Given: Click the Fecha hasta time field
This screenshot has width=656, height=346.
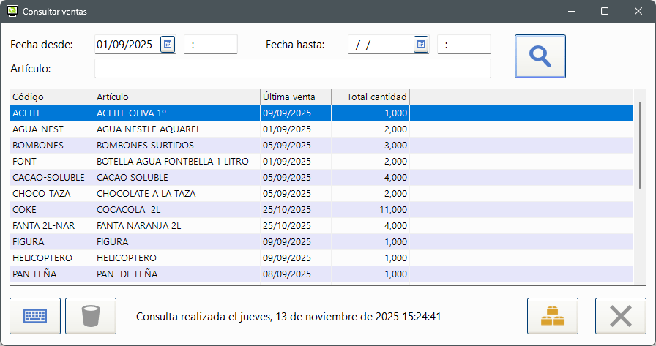Looking at the screenshot, I should (x=463, y=45).
